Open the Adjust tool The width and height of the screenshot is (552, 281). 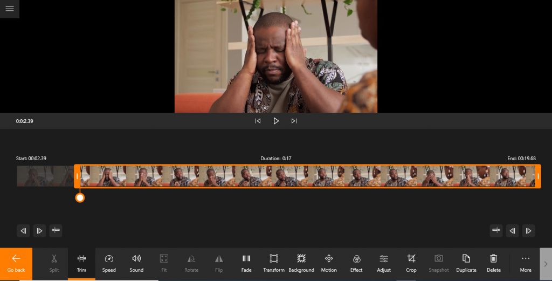pos(383,264)
